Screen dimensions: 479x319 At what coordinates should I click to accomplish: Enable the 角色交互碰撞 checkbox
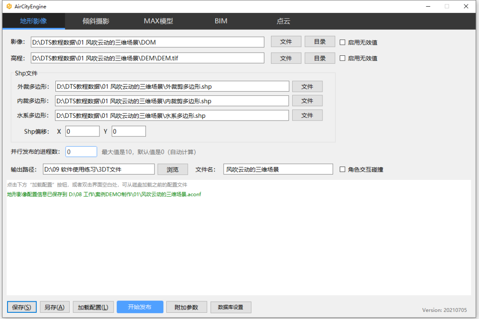coord(342,169)
